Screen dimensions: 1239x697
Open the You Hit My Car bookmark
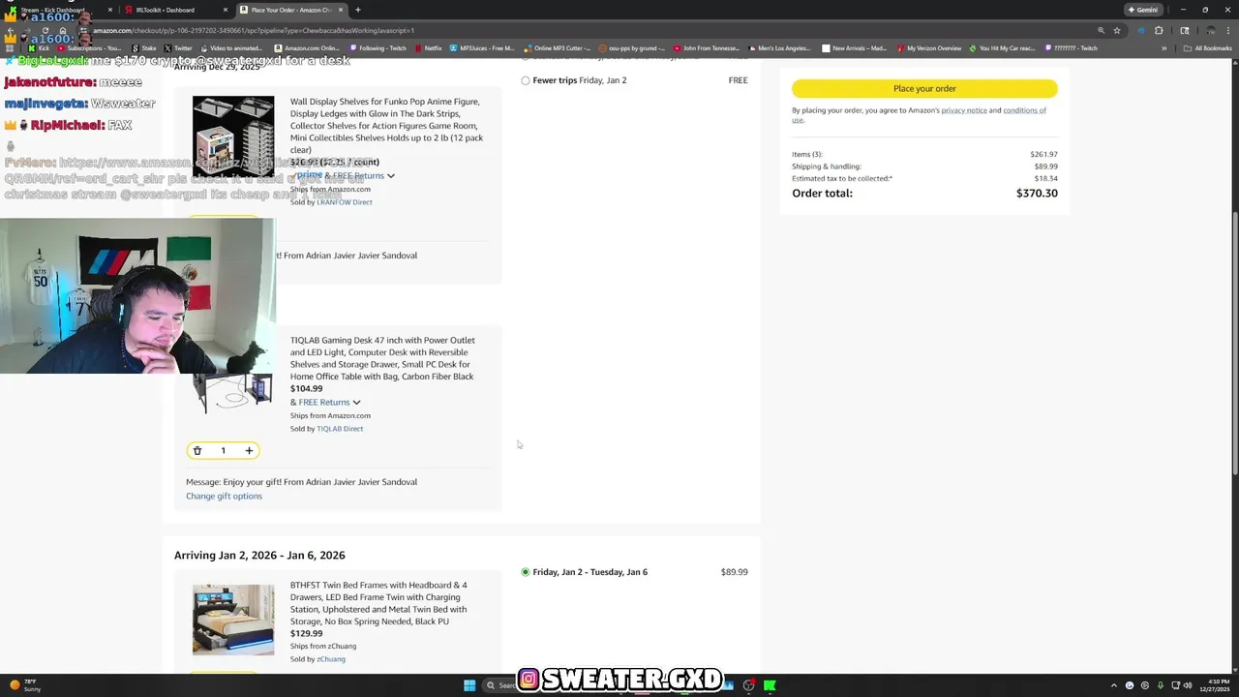tap(1003, 48)
